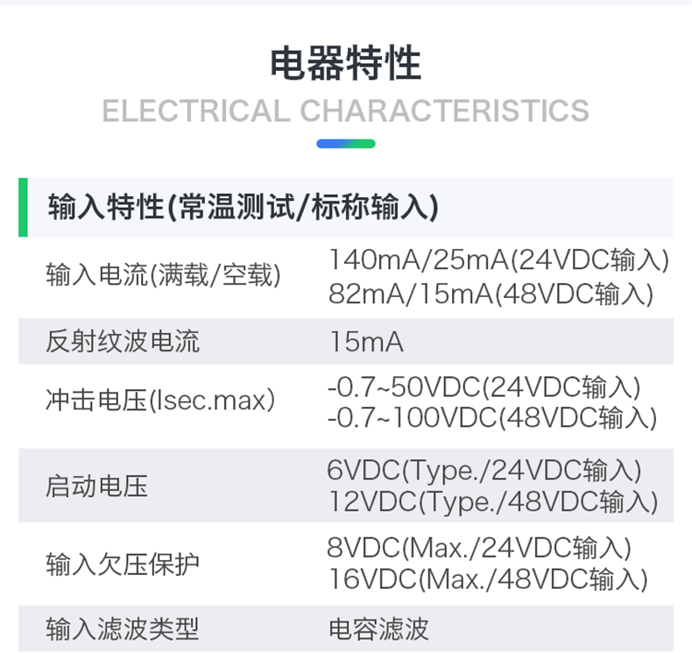Click the 反射纹波电流 row label

click(x=123, y=341)
